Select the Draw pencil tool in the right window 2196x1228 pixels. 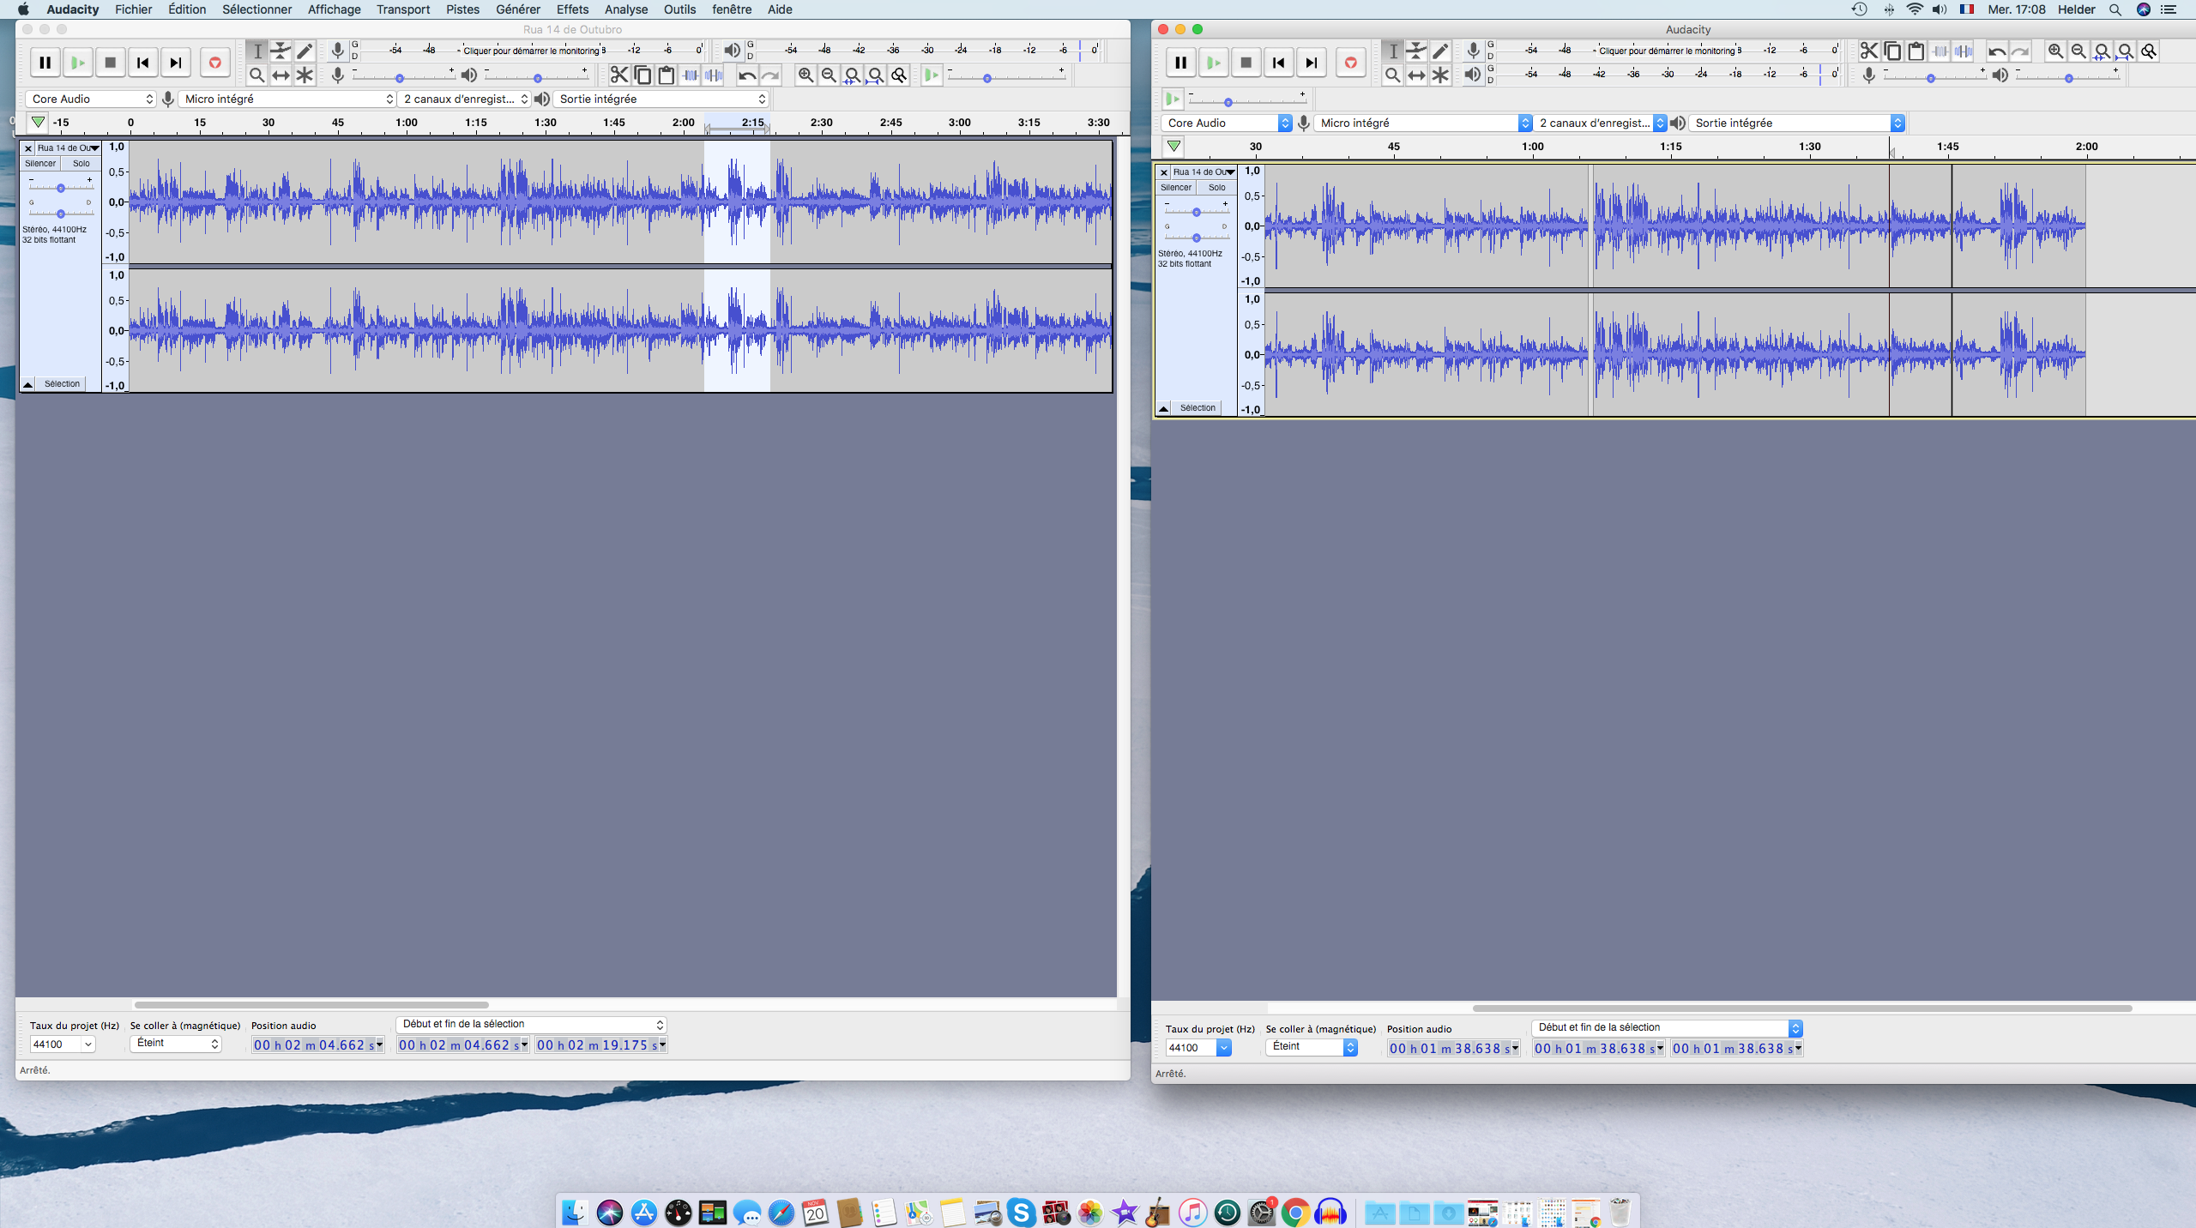tap(1440, 51)
